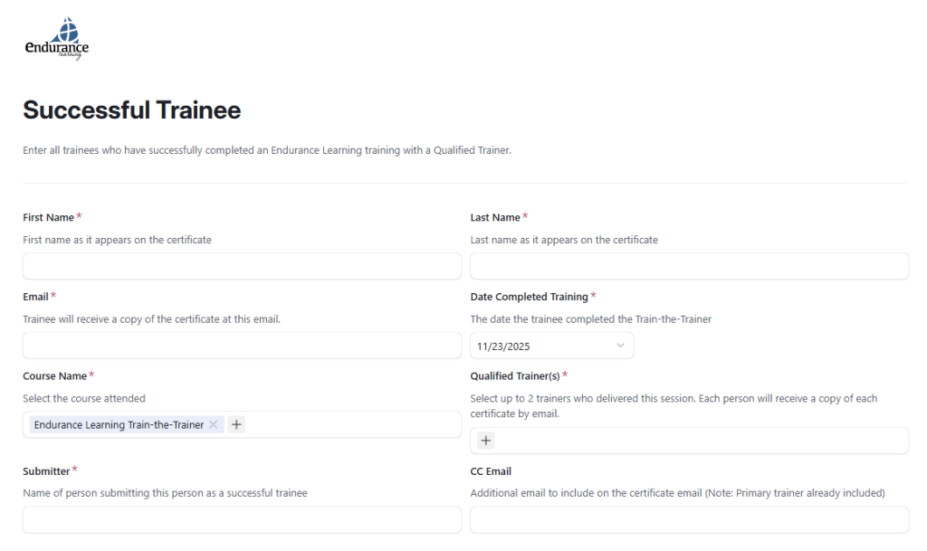
Task: Click the 'Successful Trainee' page heading
Action: coord(132,110)
